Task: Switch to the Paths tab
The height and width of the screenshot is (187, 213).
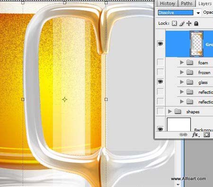Action: pos(186,3)
